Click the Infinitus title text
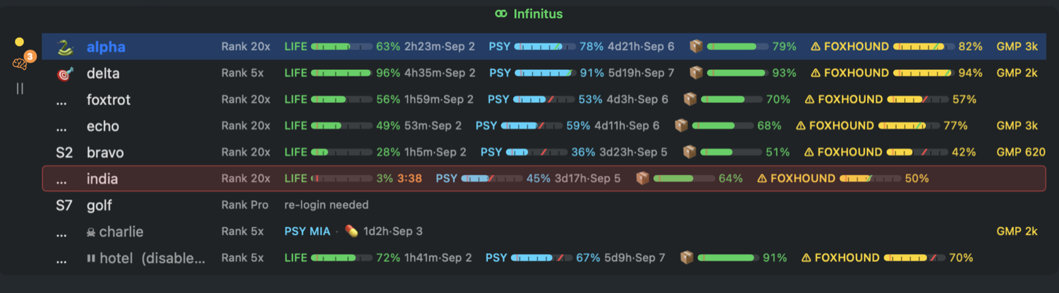Screen dimensions: 1059x293 [x=538, y=14]
